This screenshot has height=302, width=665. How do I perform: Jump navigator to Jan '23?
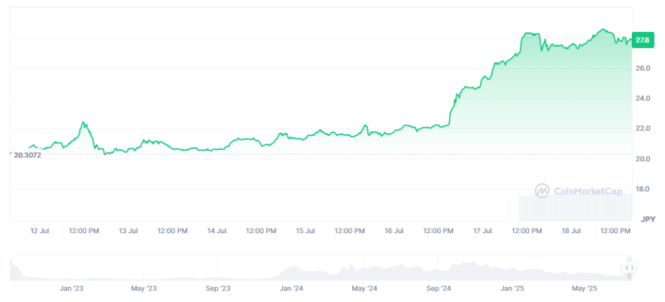71,288
